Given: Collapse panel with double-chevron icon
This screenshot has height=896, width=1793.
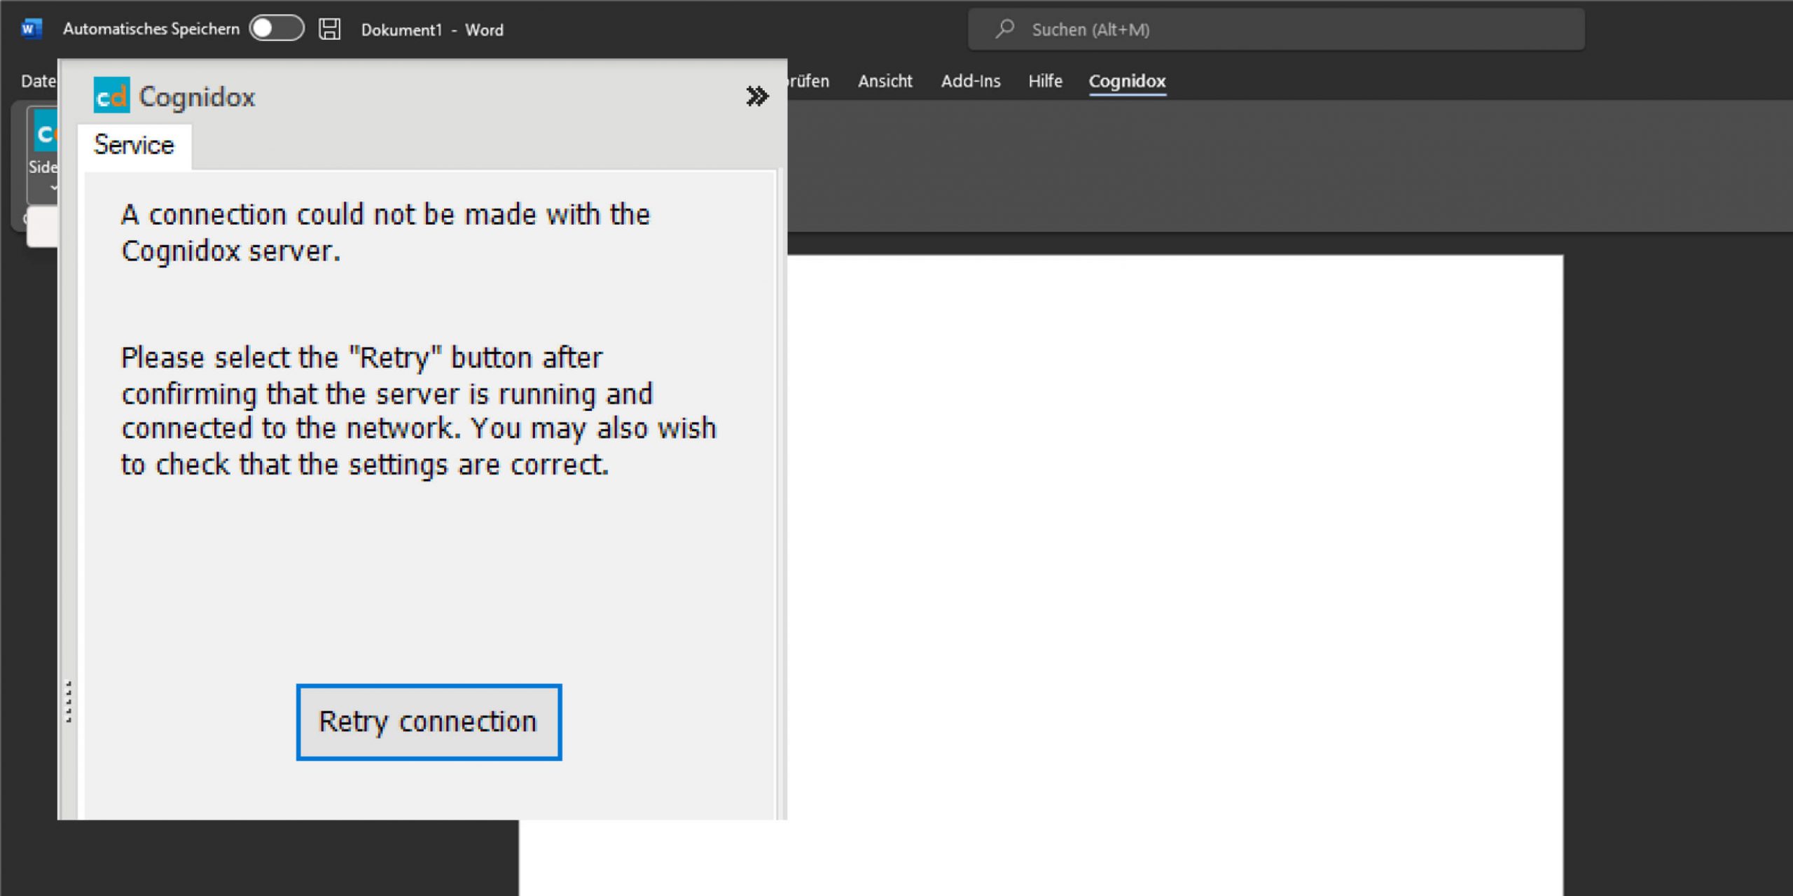Looking at the screenshot, I should 756,96.
